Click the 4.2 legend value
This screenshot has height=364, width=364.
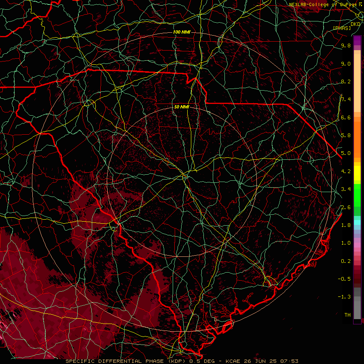click(346, 171)
